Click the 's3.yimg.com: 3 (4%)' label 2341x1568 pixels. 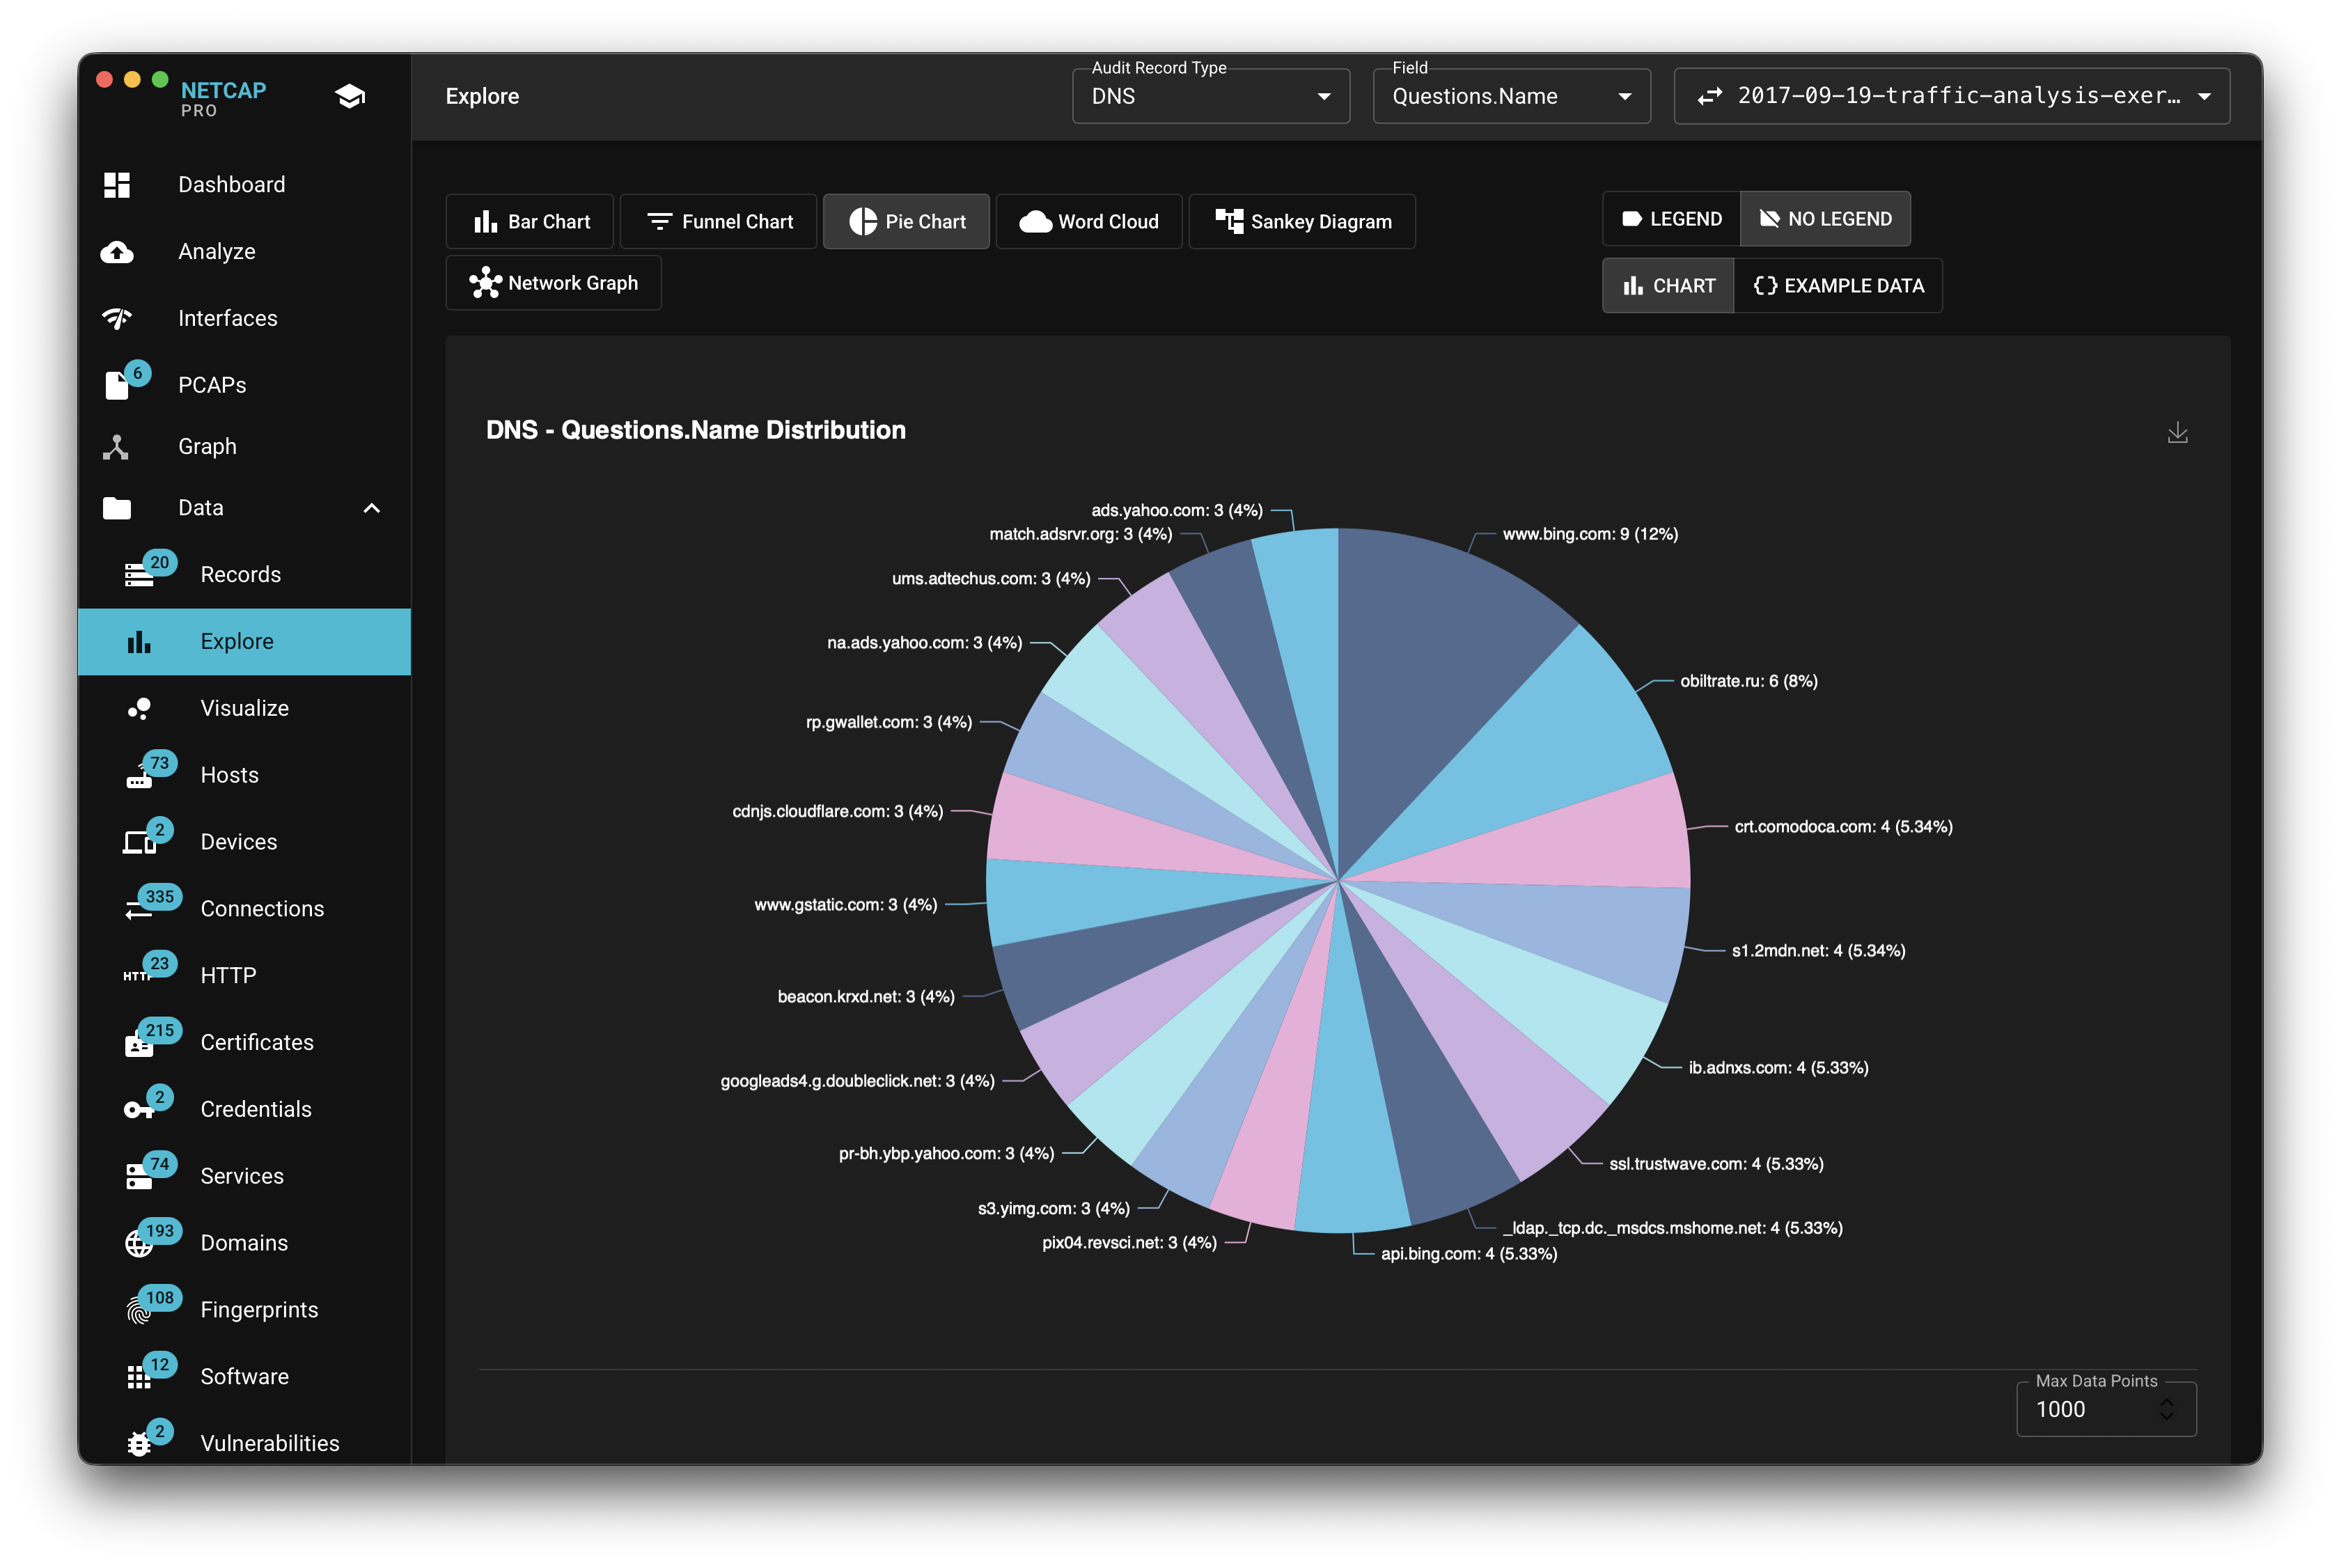coord(1054,1209)
